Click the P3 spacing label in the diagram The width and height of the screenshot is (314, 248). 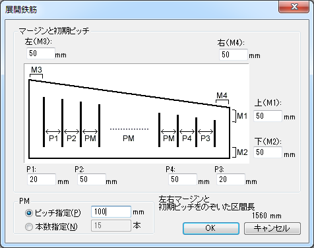[205, 139]
